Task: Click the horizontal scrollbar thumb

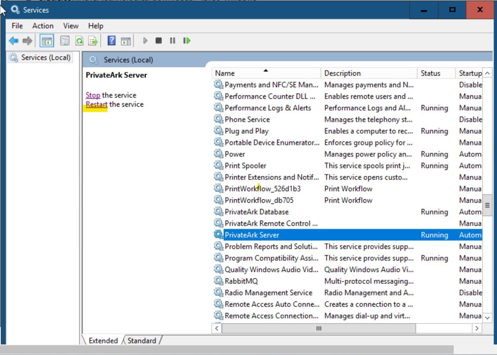Action: (x=319, y=328)
